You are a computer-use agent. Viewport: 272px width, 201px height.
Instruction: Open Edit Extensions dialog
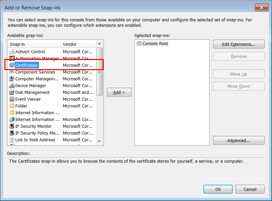pos(238,44)
